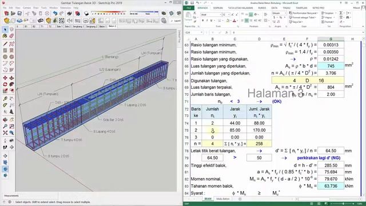Click the Format cells button

tap(328, 22)
